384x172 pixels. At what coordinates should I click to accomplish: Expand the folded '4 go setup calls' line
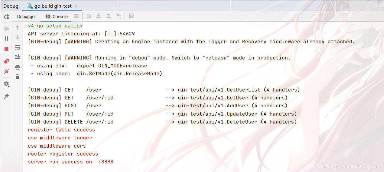[25, 26]
